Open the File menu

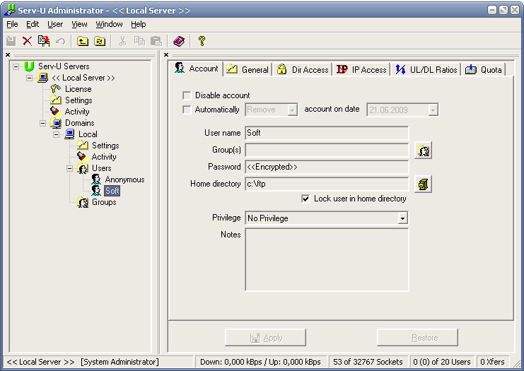pos(12,24)
